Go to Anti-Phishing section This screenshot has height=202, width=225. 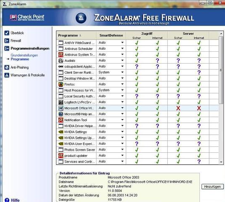[x=19, y=67]
